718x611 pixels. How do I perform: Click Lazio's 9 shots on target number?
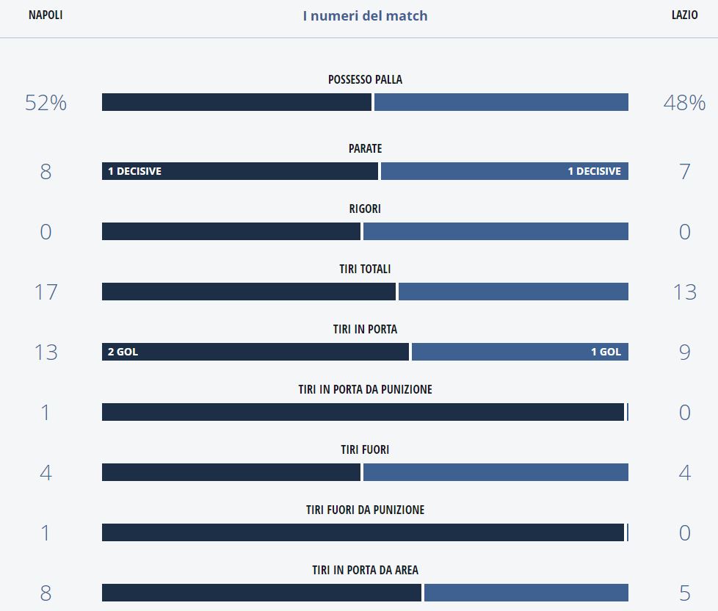pyautogui.click(x=684, y=352)
